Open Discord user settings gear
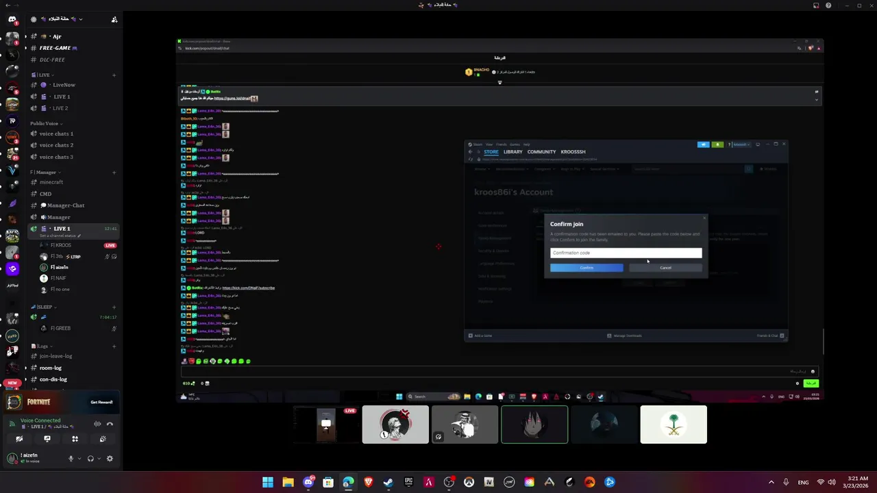The image size is (877, 493). tap(110, 459)
